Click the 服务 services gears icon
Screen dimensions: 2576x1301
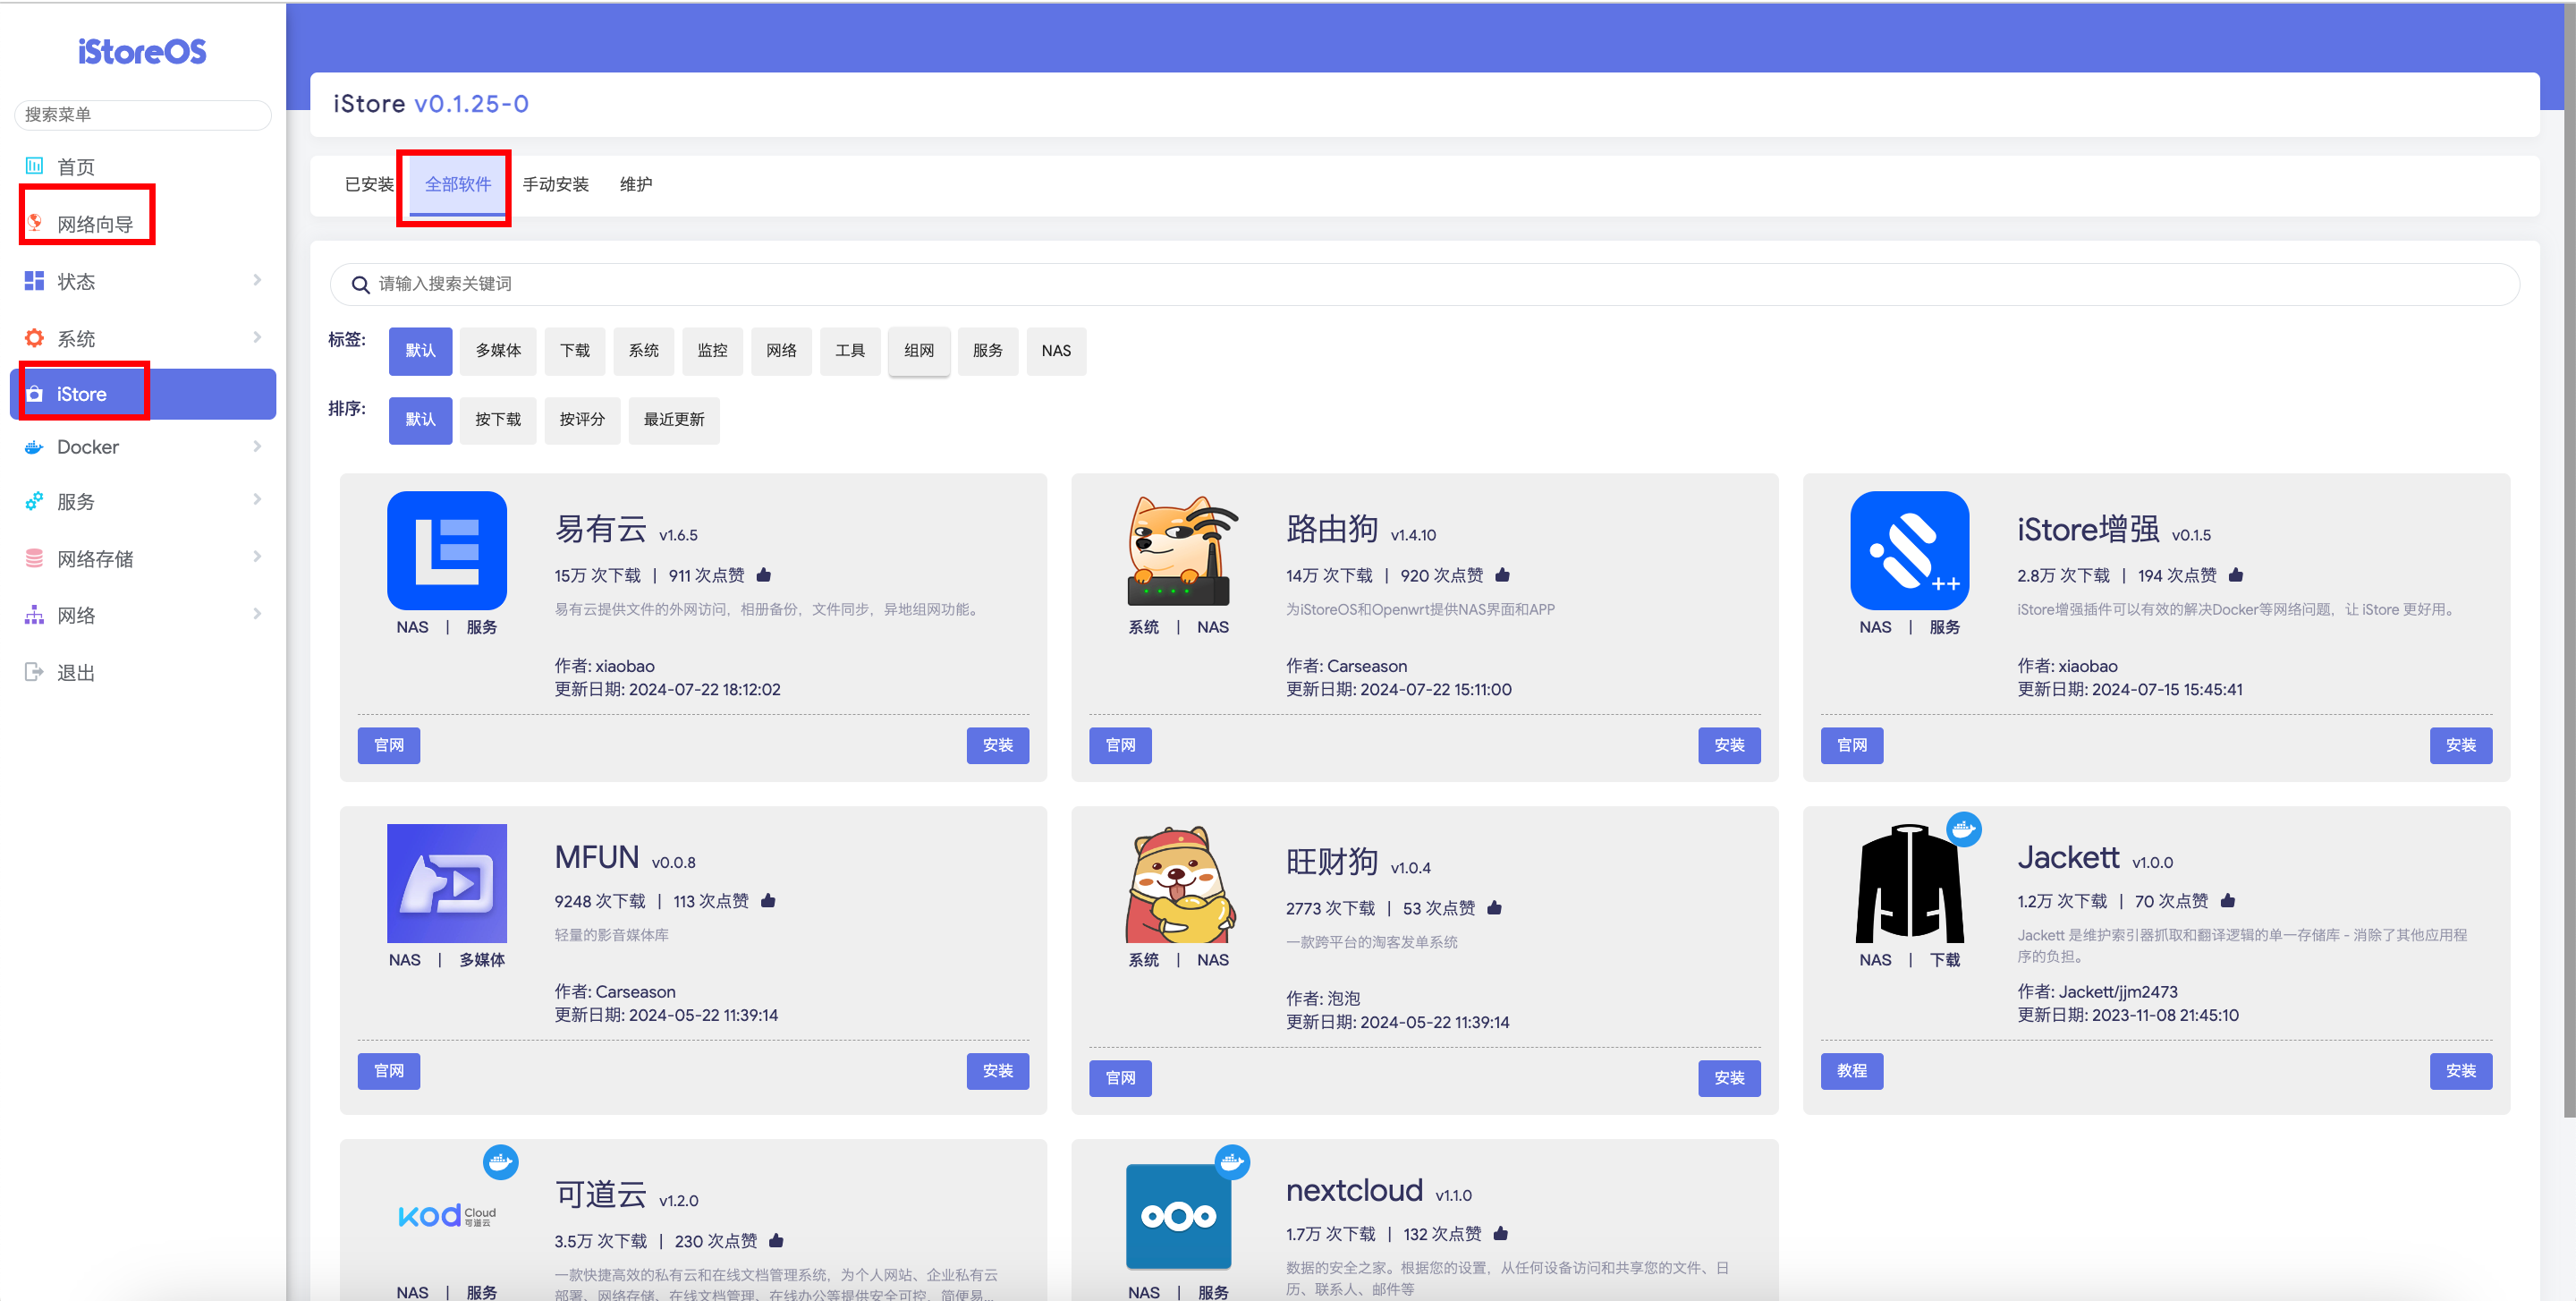coord(34,501)
